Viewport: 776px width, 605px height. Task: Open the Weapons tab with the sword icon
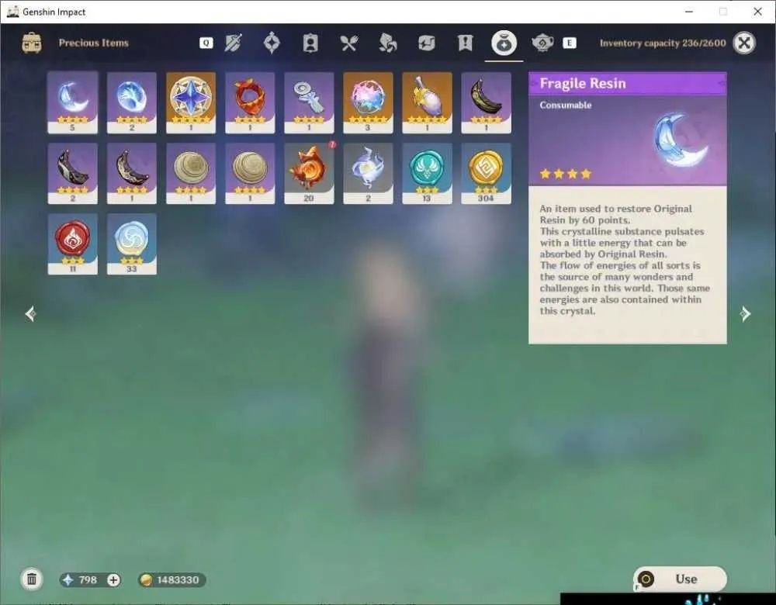point(233,43)
